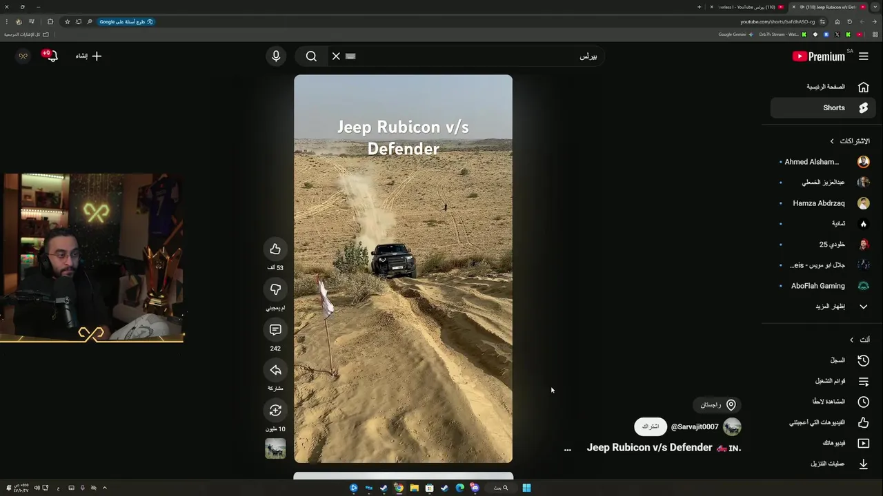Image resolution: width=883 pixels, height=496 pixels.
Task: Like the Short with the thumbs-up icon
Action: coord(275,249)
